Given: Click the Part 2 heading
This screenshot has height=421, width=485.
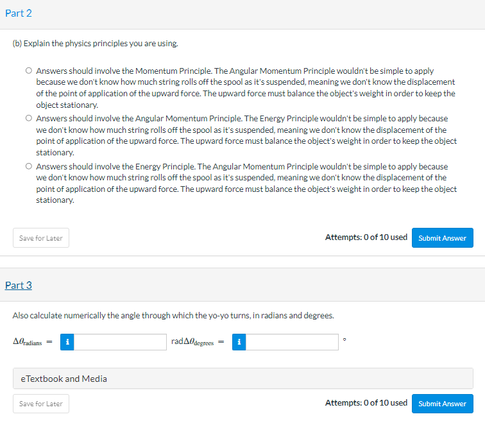Looking at the screenshot, I should click(19, 13).
